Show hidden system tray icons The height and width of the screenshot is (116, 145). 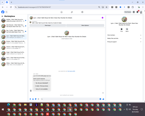click(124, 109)
